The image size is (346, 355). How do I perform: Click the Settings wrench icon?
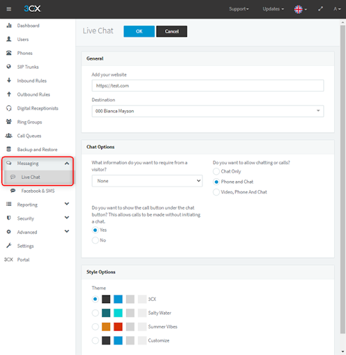coord(9,245)
